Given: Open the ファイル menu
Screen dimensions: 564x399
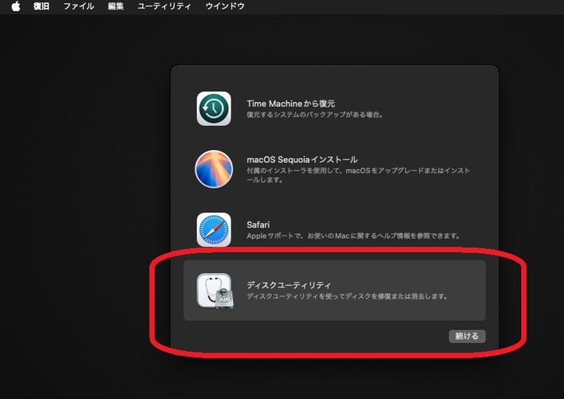Looking at the screenshot, I should 78,6.
